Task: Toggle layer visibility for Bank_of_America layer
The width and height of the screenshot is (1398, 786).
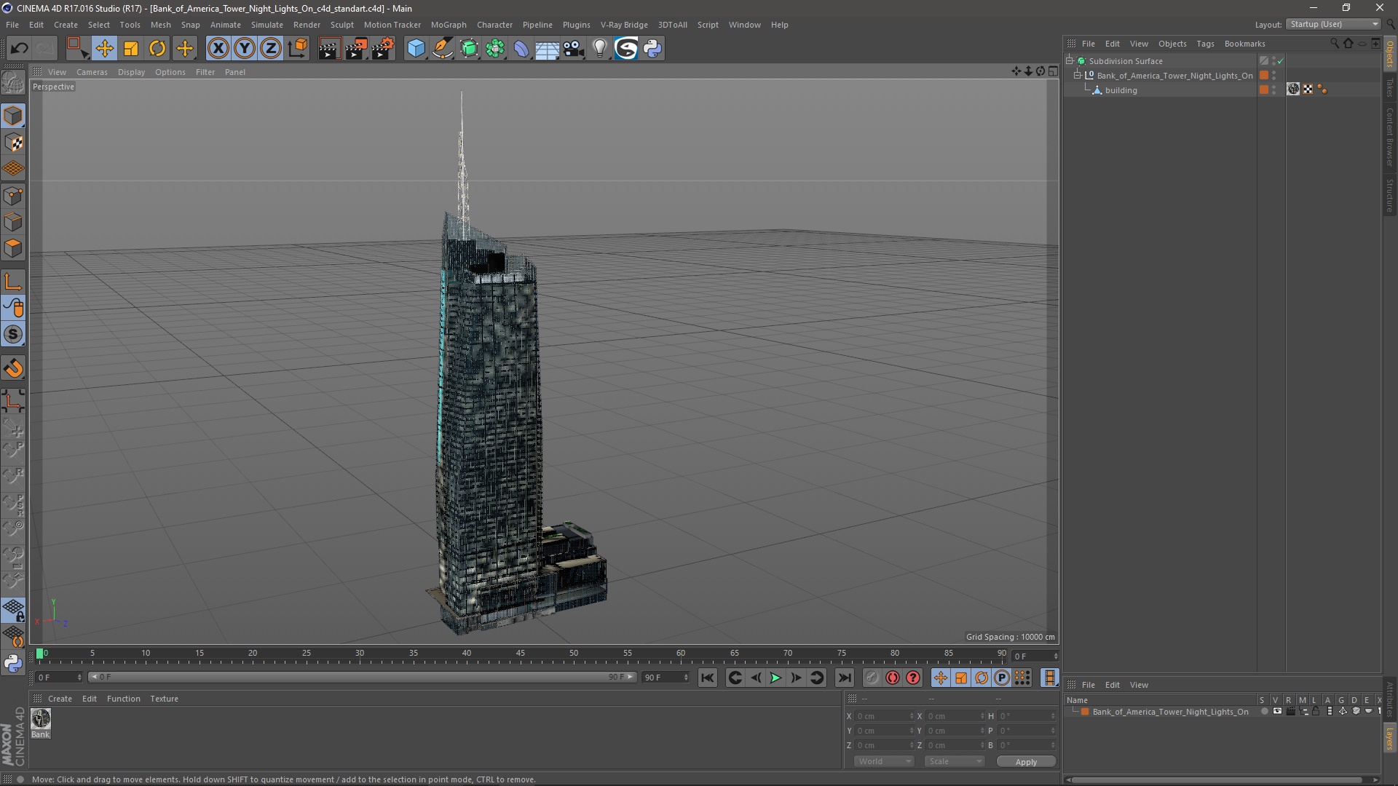Action: [1277, 711]
